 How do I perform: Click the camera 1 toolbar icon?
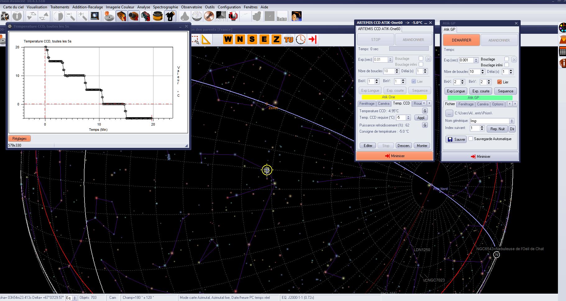121,16
